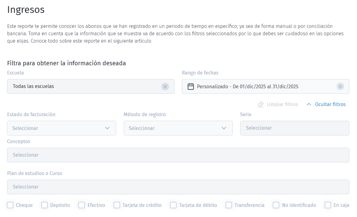Click the eraser icon next to Limpiar filtros
The image size is (357, 217).
coord(260,104)
